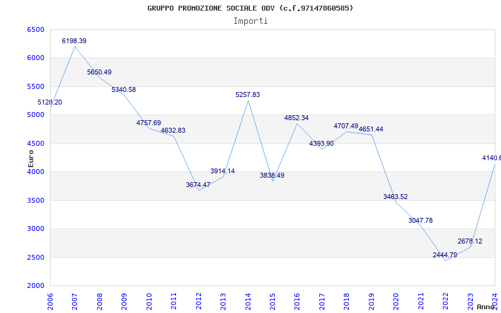
Task: Select year 2010 on the x-axis
Action: click(149, 302)
